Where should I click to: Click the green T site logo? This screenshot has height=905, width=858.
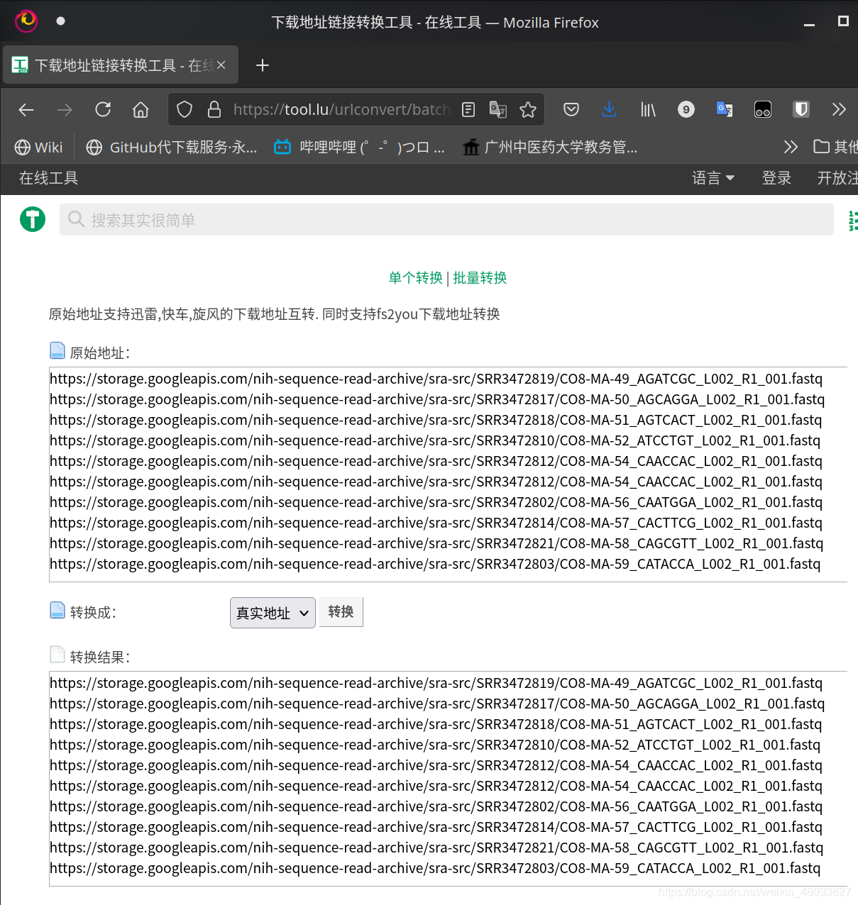coord(33,219)
